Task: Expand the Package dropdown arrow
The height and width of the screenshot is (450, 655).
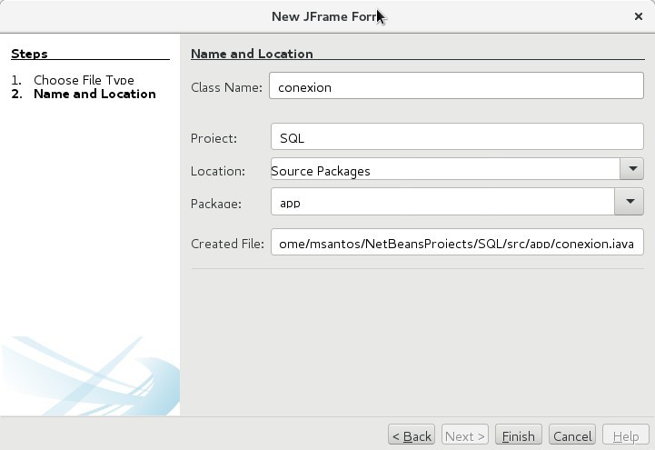Action: [629, 202]
